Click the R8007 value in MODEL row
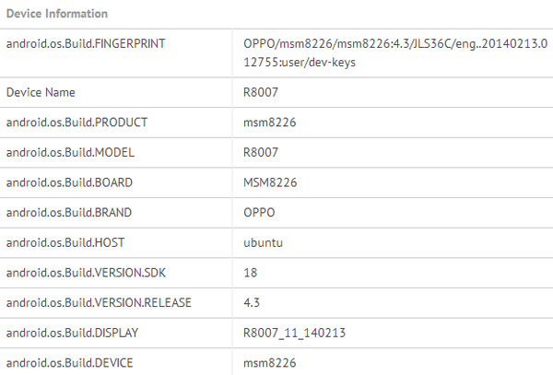This screenshot has width=553, height=375. [260, 152]
